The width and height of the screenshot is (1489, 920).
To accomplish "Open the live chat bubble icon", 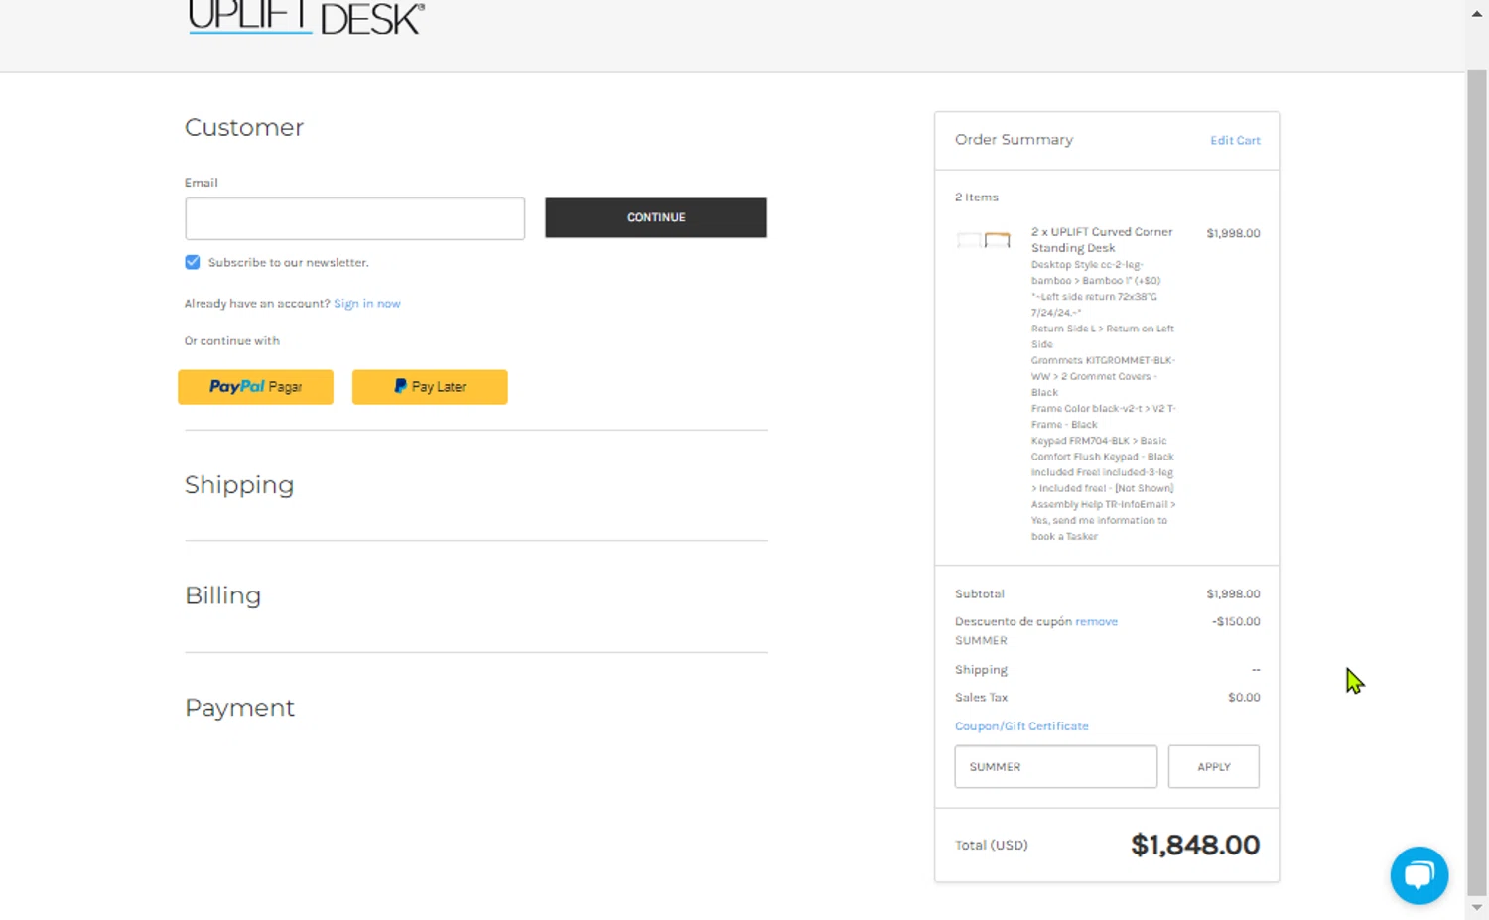I will [1419, 875].
